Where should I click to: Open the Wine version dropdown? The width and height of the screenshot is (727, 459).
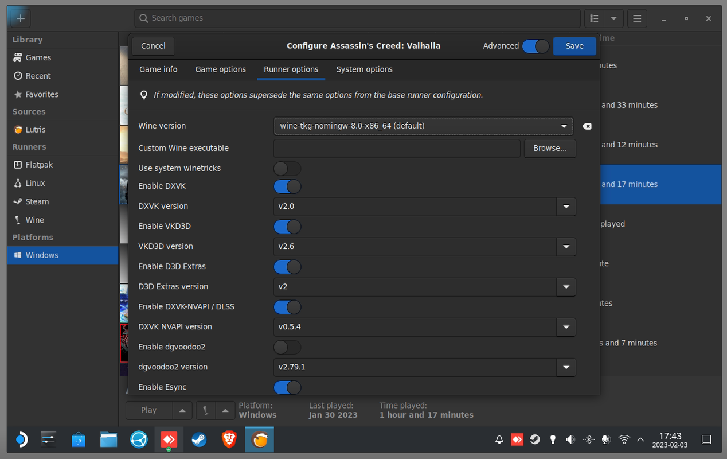[423, 126]
